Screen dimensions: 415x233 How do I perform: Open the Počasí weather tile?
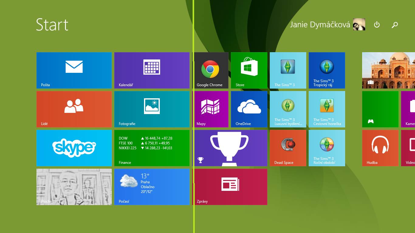152,187
